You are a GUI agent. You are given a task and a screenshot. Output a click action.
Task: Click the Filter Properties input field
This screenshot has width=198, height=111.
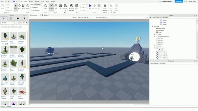174,63
